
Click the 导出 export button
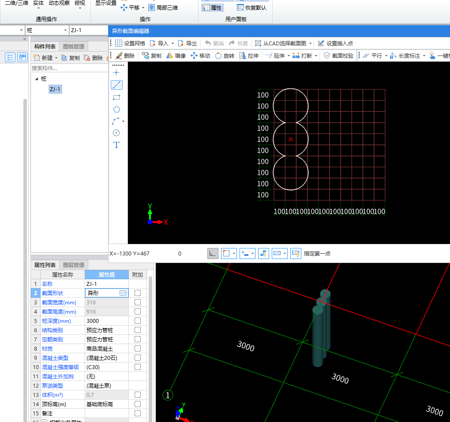(x=187, y=43)
